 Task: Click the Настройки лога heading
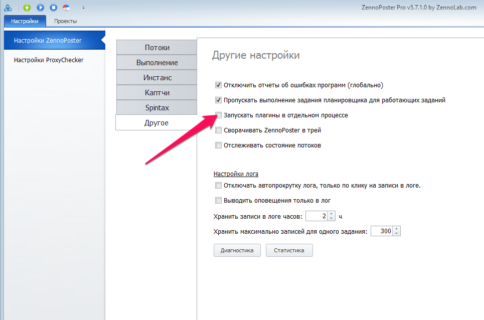236,174
